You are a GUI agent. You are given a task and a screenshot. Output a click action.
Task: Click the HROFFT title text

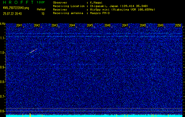[x=18, y=2]
